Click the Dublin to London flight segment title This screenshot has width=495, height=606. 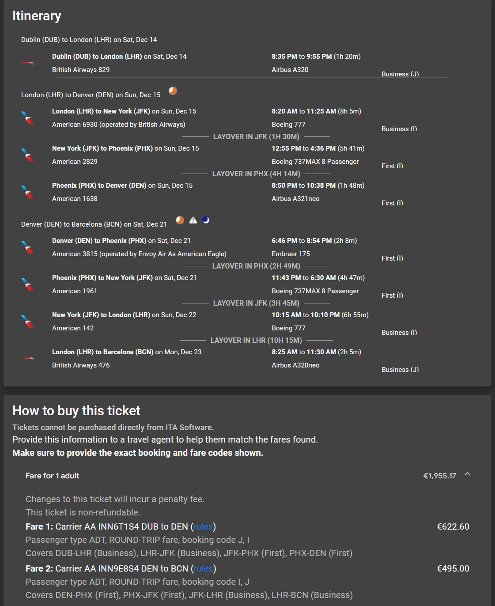[x=119, y=57]
